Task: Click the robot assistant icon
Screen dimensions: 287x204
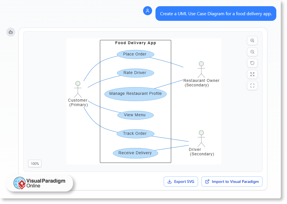Action: point(10,32)
